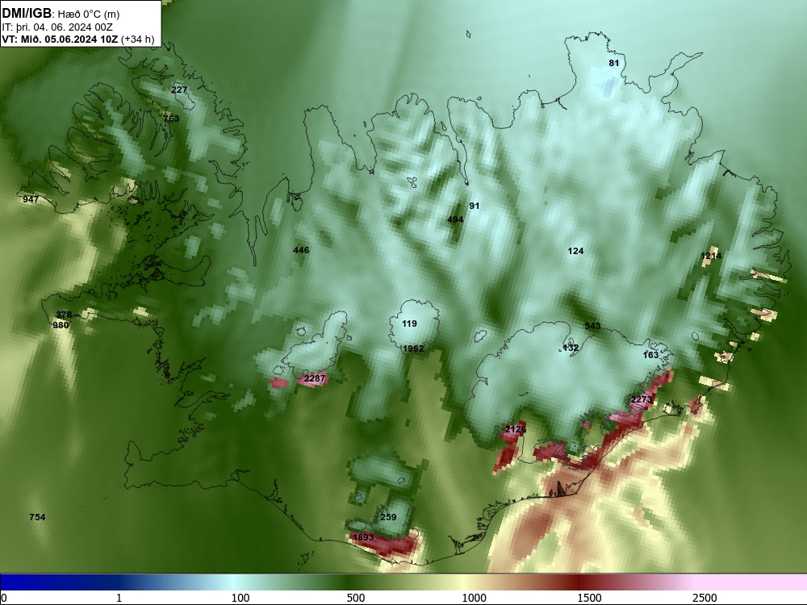This screenshot has height=605, width=807.
Task: Click the color scale label 2500
Action: [705, 598]
